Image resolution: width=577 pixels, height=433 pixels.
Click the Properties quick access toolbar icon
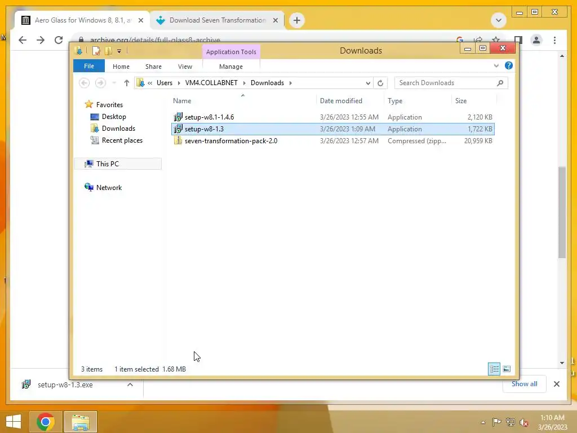tap(96, 51)
